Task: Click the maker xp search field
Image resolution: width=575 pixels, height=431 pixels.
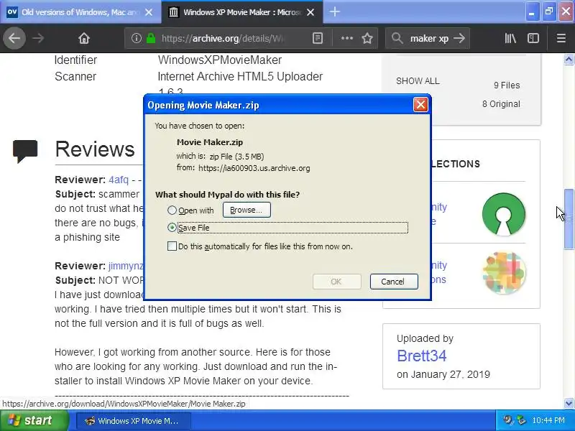Action: (429, 38)
